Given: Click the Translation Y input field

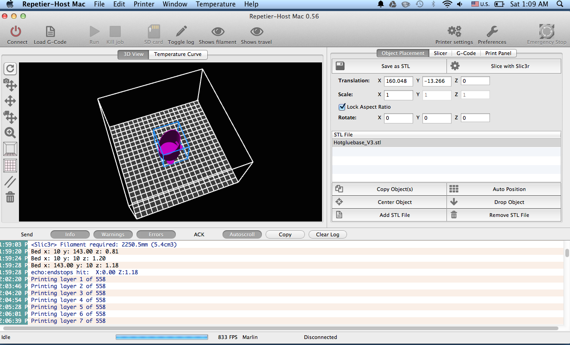Looking at the screenshot, I should coord(437,81).
